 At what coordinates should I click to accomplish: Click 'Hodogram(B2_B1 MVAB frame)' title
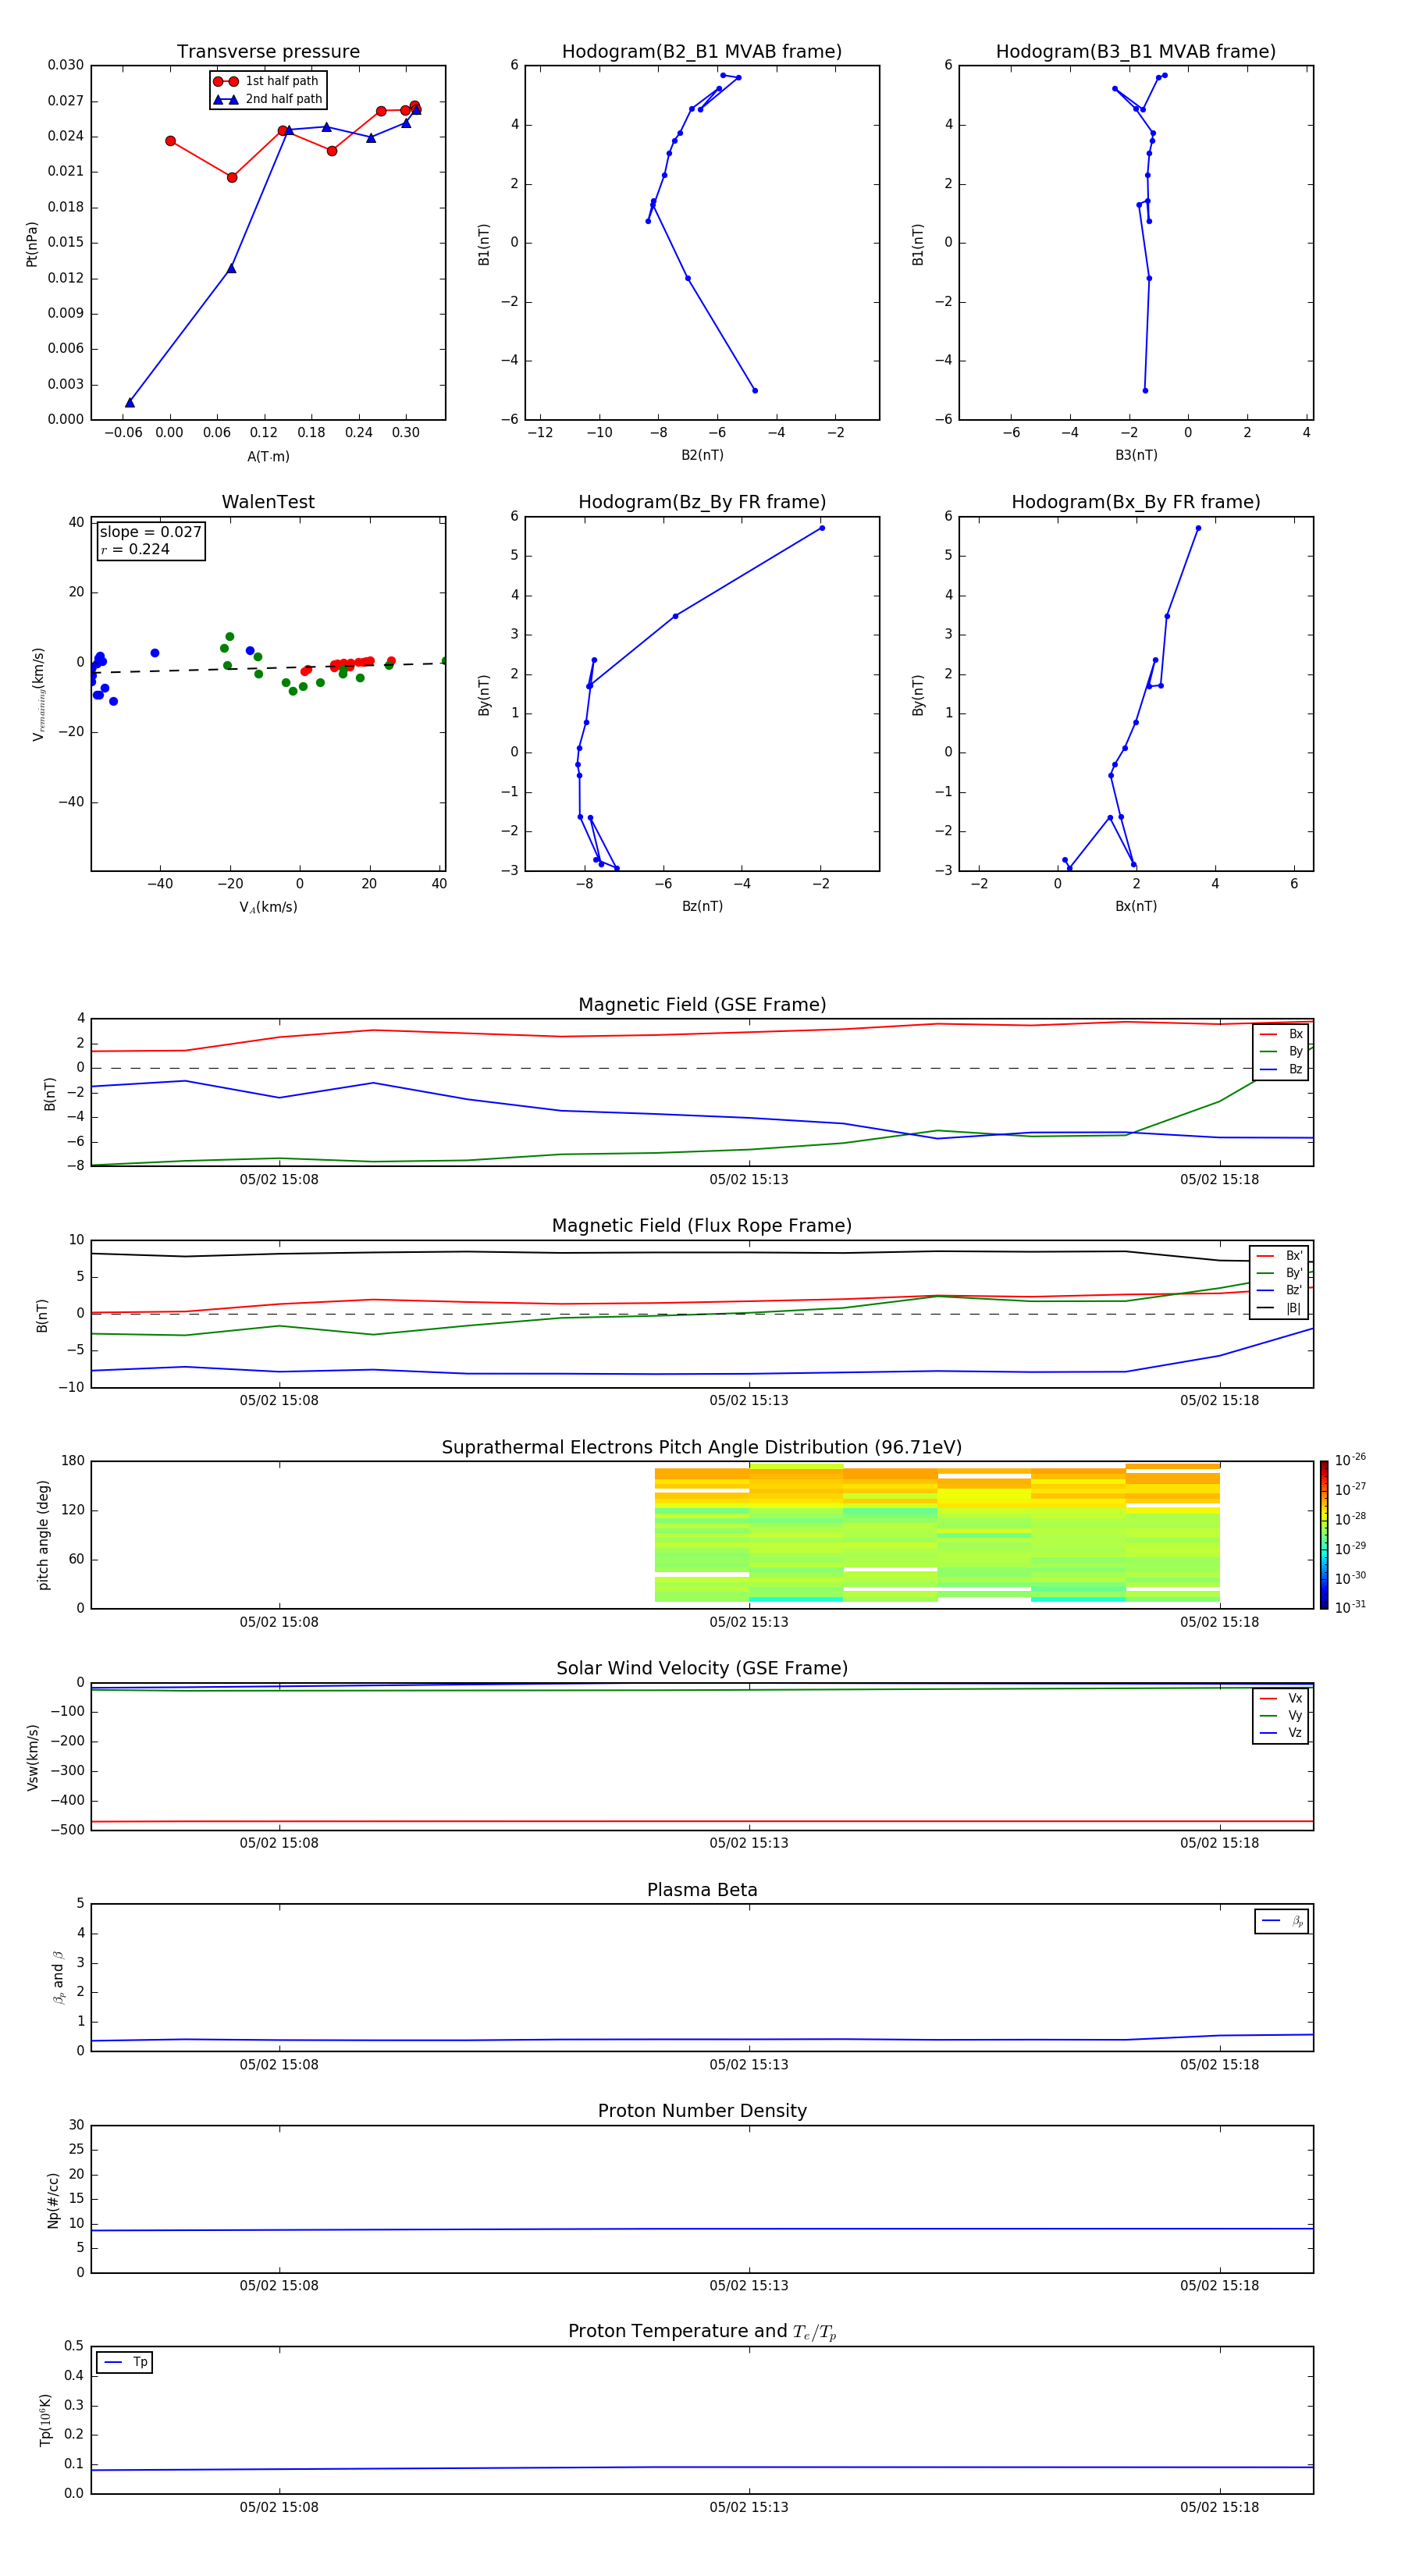tap(702, 52)
